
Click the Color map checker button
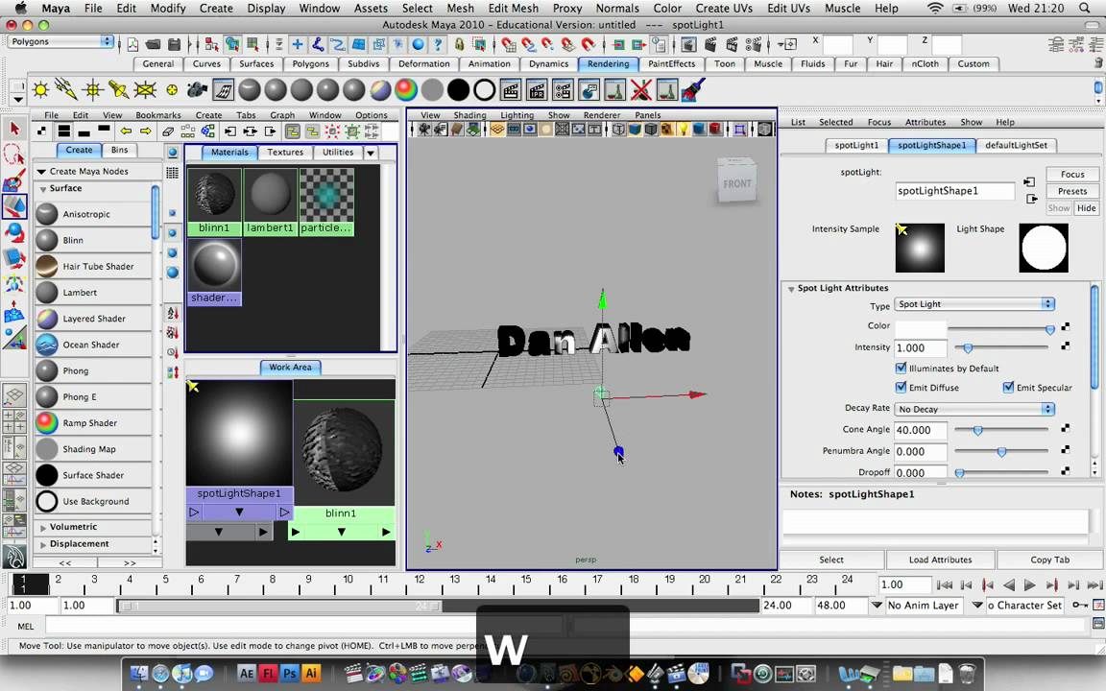click(1065, 326)
